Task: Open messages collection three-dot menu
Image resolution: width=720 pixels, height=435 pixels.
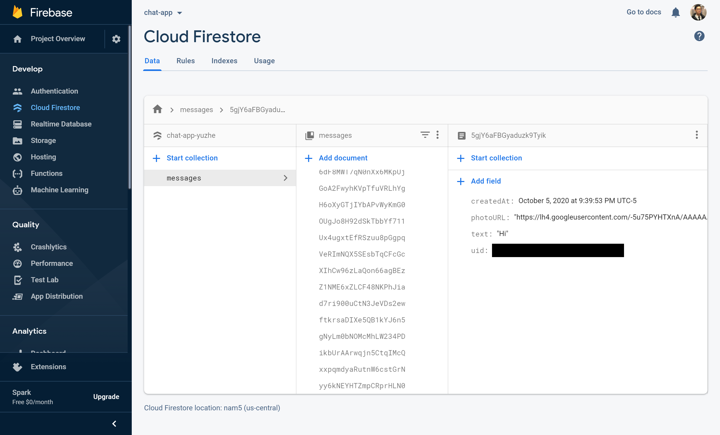Action: 437,135
